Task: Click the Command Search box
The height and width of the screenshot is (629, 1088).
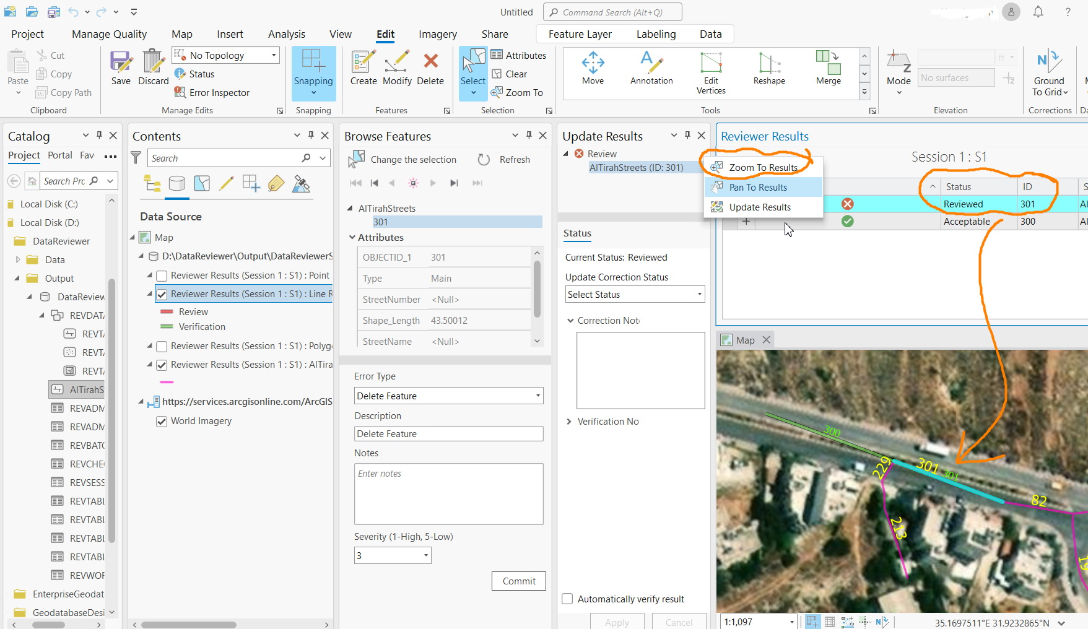Action: coord(612,12)
